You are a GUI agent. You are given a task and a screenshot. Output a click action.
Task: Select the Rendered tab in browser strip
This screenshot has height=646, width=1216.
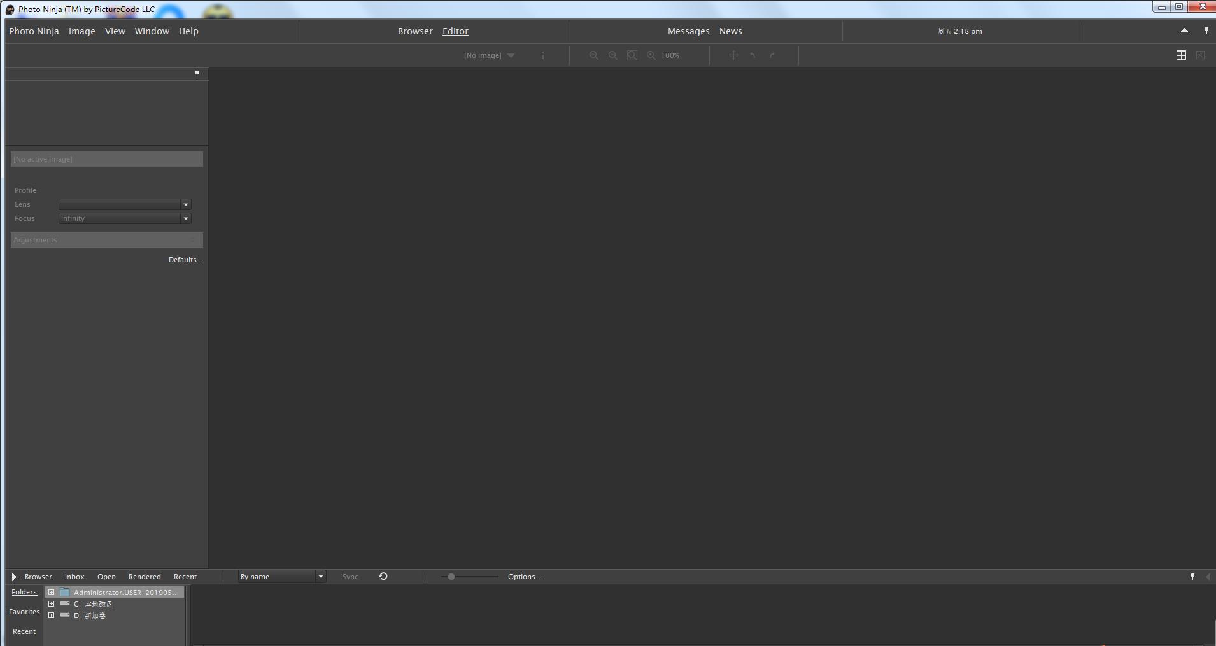coord(145,577)
